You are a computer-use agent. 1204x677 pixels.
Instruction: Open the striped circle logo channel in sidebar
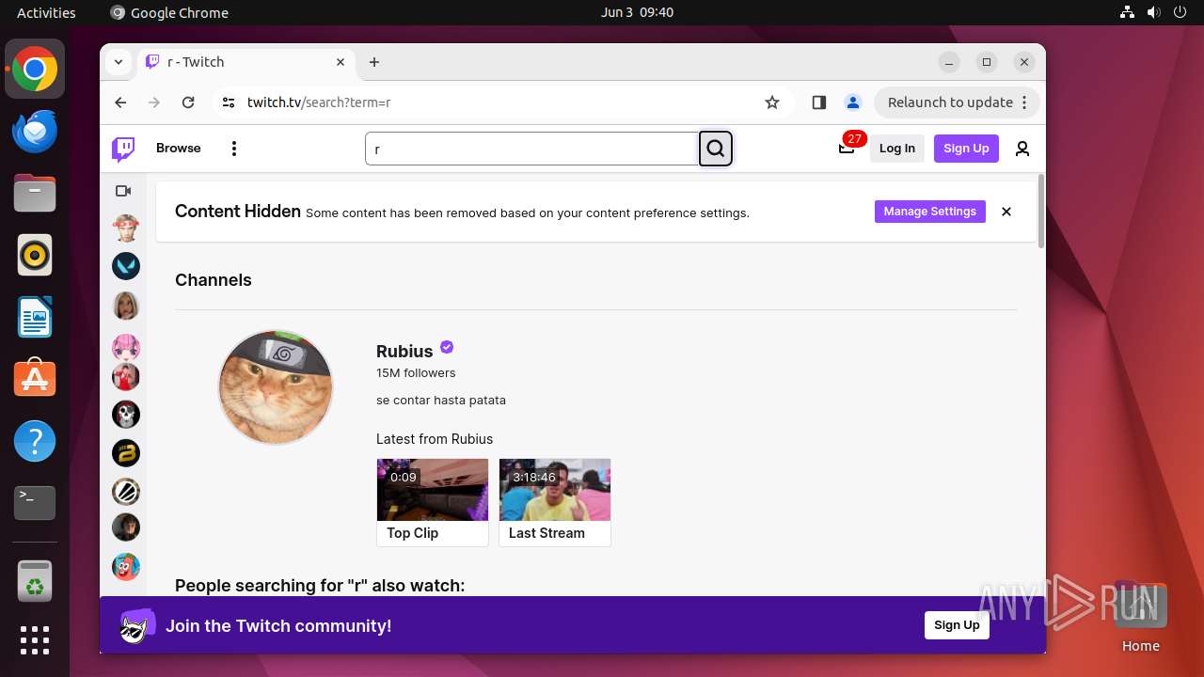point(126,491)
